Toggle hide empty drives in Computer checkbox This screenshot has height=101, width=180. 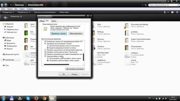point(45,52)
